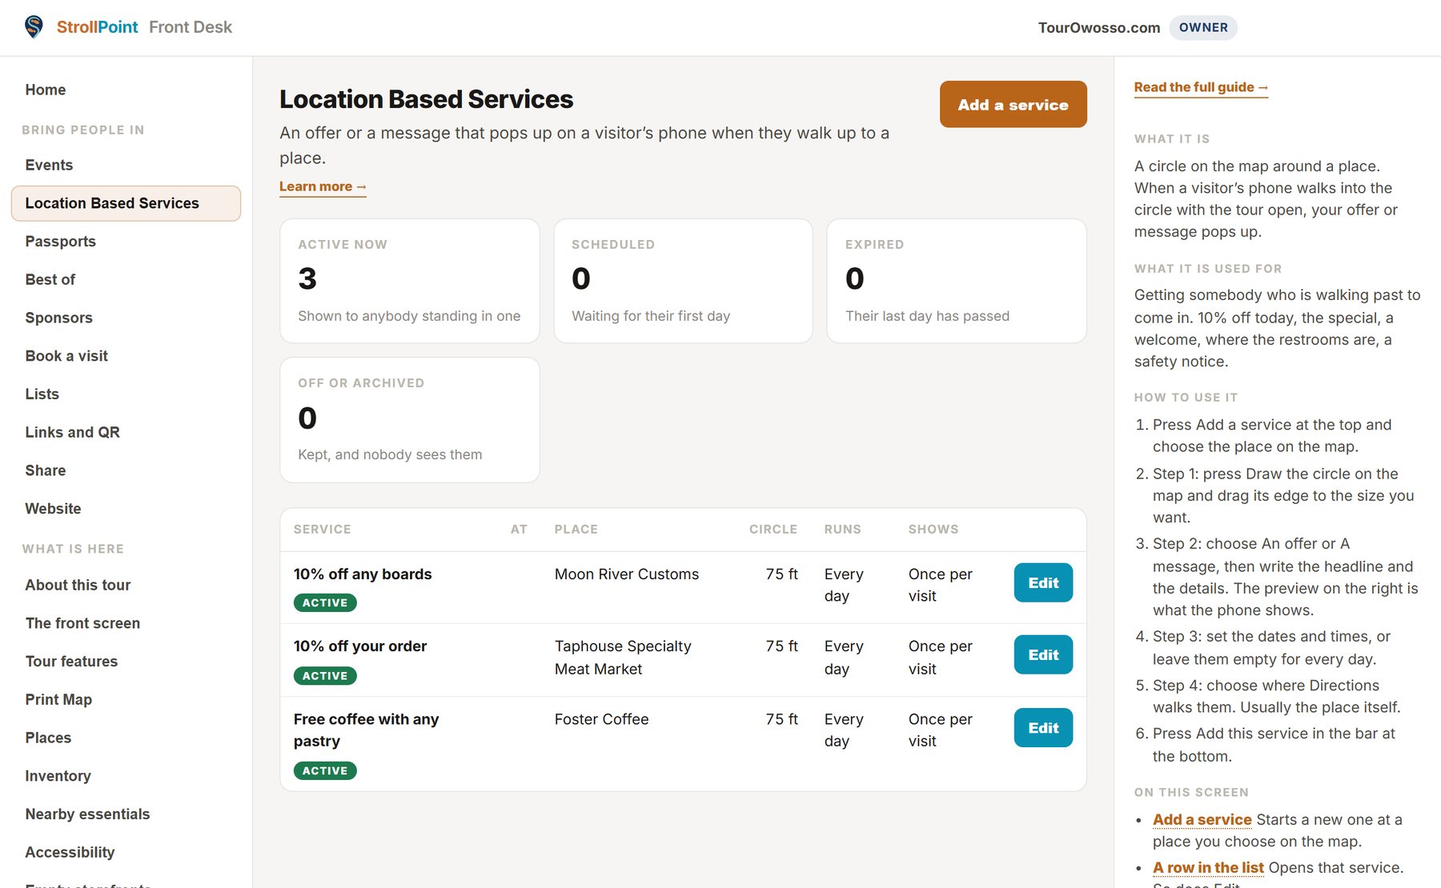This screenshot has height=888, width=1441.
Task: Open Print Map page
Action: (58, 699)
